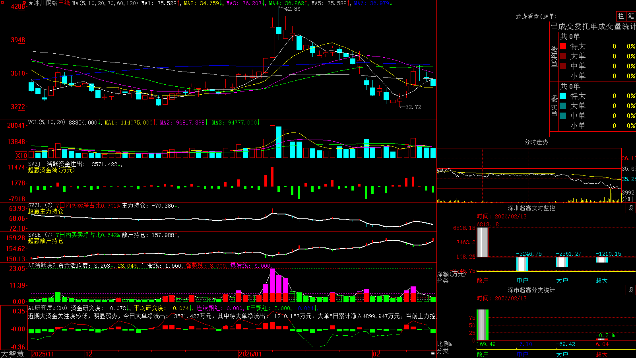Click the 龙虎看盘(逐单) panel title
636x358 pixels.
(x=536, y=16)
